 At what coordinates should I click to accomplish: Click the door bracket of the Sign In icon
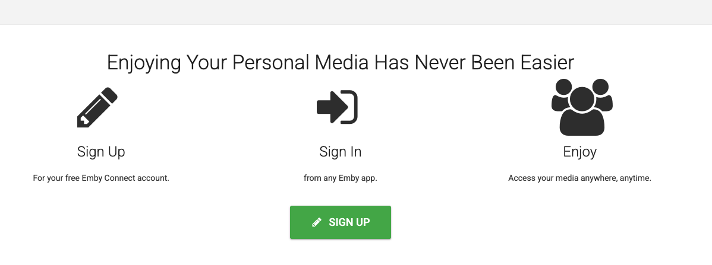point(352,107)
